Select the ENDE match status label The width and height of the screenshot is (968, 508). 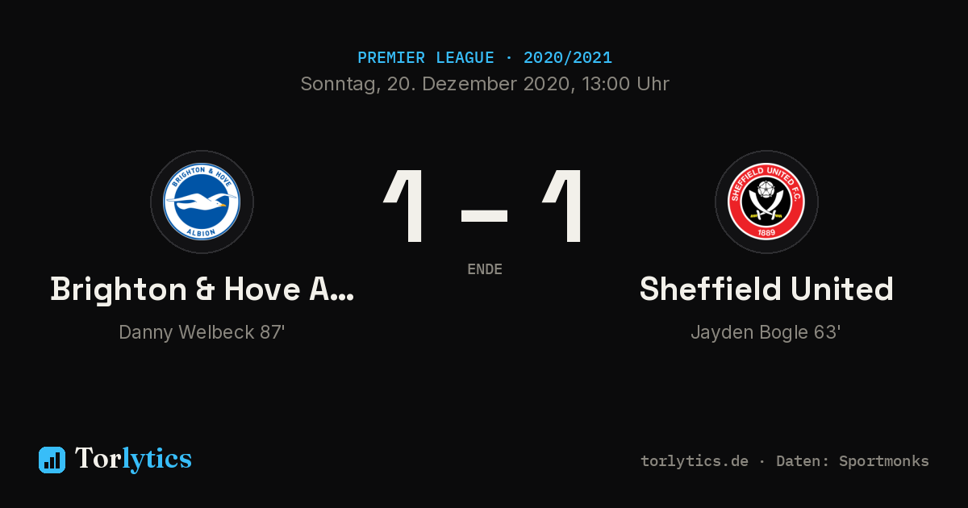pyautogui.click(x=485, y=269)
